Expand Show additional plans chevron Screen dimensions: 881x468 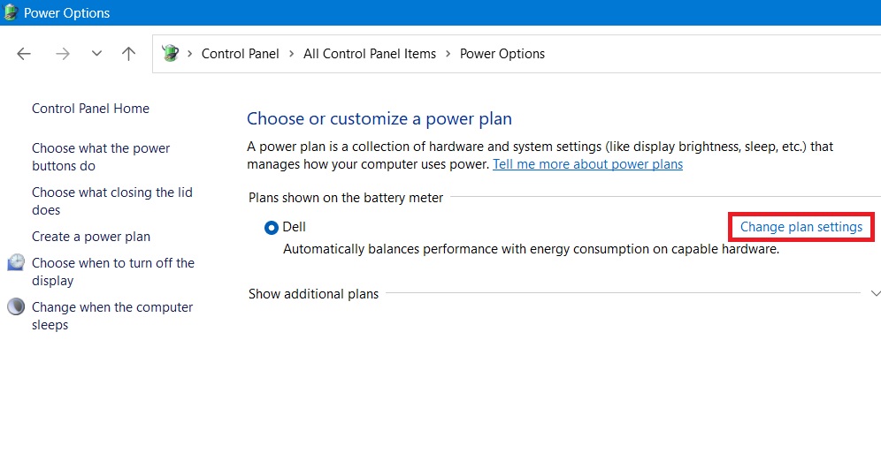click(x=875, y=293)
